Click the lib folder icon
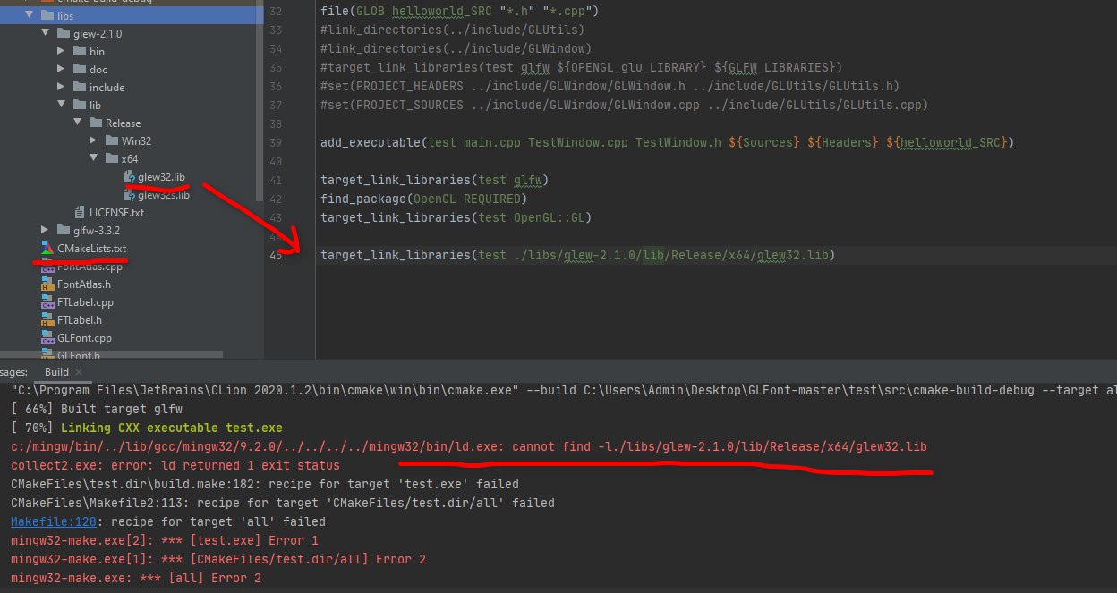This screenshot has width=1117, height=593. click(x=79, y=105)
